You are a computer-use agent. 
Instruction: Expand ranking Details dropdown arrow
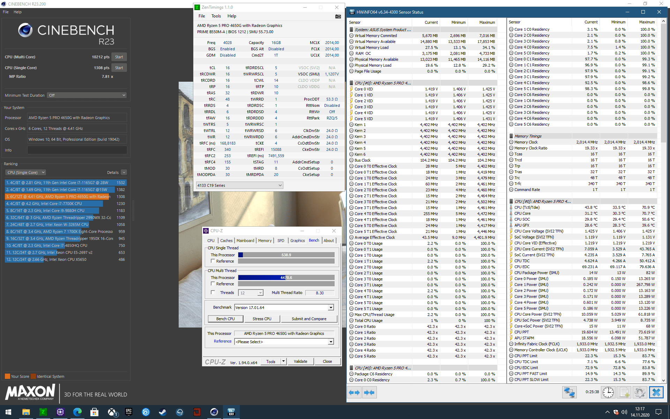pyautogui.click(x=124, y=172)
